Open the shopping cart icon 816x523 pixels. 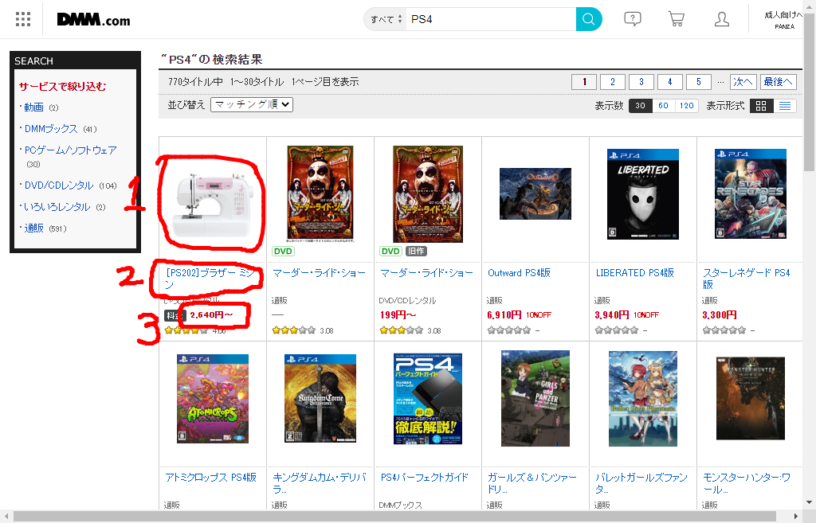point(676,19)
